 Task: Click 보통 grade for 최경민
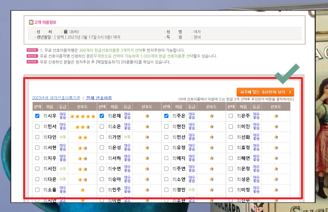click(192, 190)
